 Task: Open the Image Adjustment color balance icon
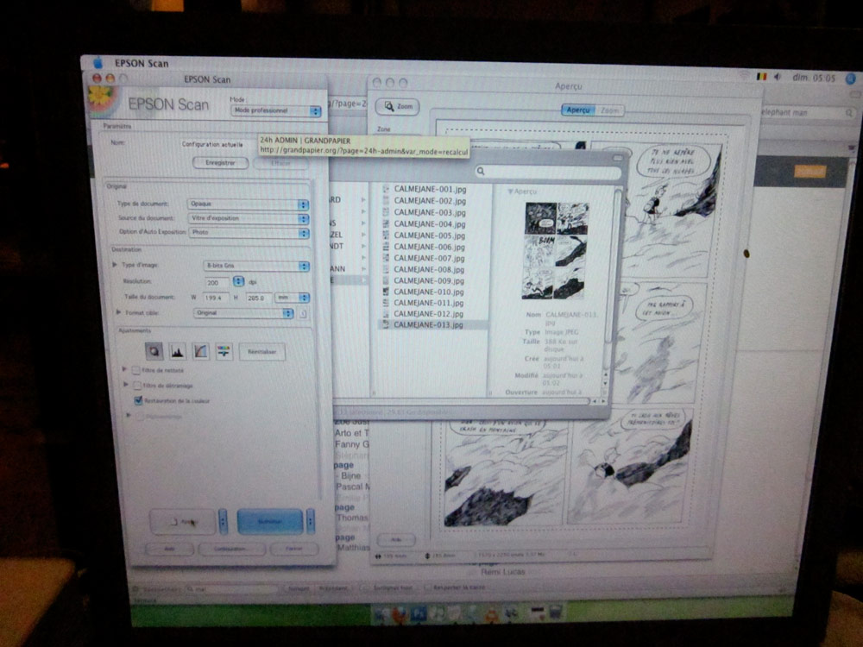224,351
